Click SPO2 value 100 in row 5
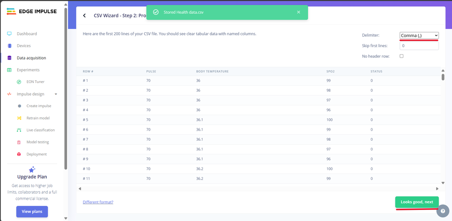This screenshot has width=452, height=221. [329, 120]
